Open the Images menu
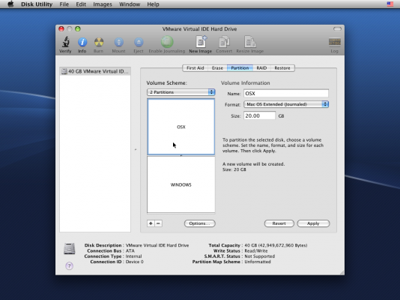Screen dimensions: 400x300 click(103, 4)
